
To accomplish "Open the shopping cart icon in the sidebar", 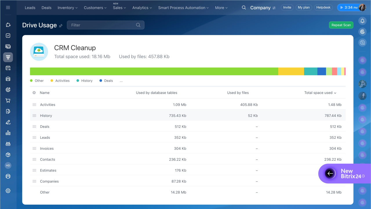I will coord(8,101).
